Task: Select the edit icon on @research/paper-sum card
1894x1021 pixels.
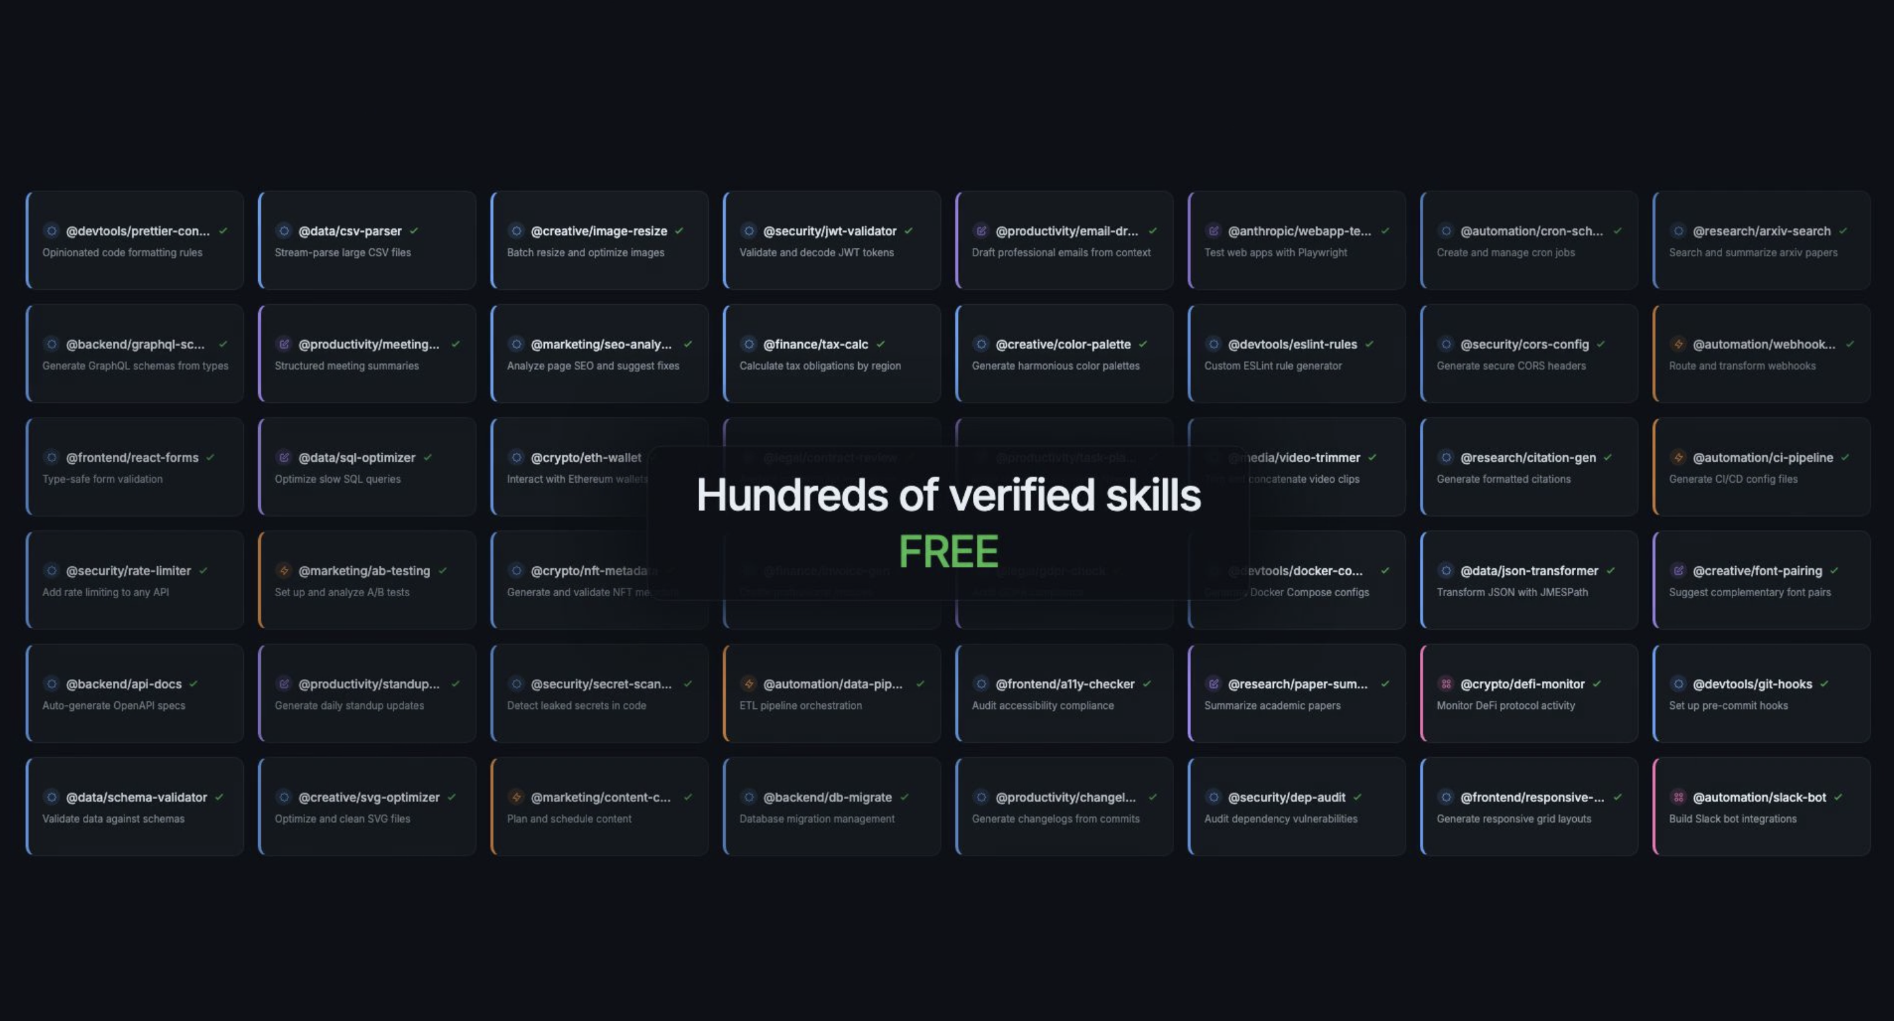Action: [x=1213, y=684]
